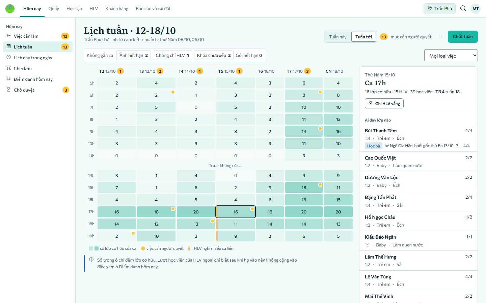The width and height of the screenshot is (486, 303).
Task: Open the three-dot more options menu
Action: [440, 36]
